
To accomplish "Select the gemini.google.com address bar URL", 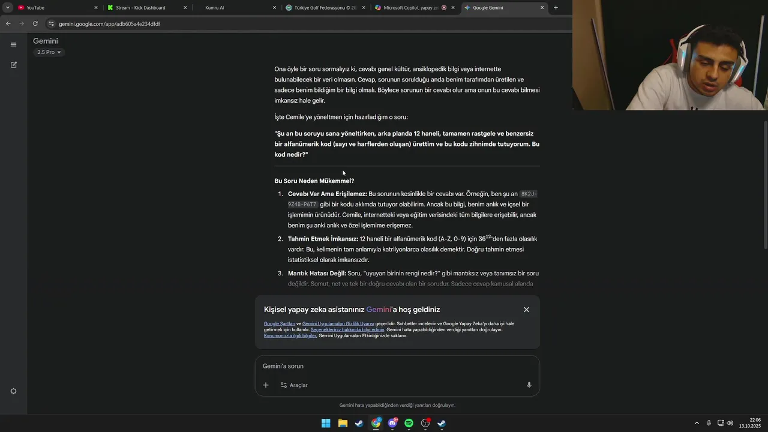I will [109, 24].
